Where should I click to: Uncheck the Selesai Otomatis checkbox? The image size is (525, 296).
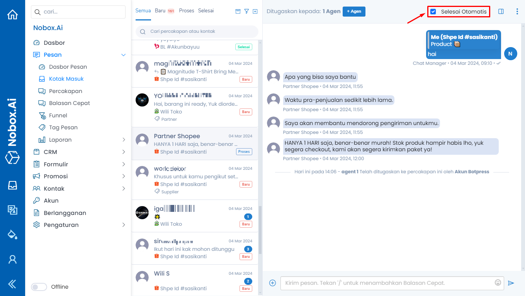point(433,12)
